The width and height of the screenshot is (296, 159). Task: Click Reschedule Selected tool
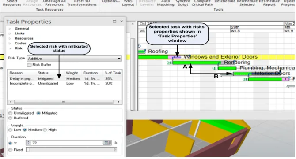[x=247, y=3]
